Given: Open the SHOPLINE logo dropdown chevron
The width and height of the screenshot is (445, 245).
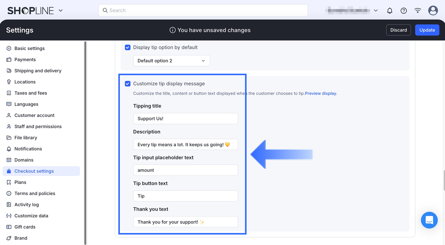Looking at the screenshot, I should pos(60,11).
